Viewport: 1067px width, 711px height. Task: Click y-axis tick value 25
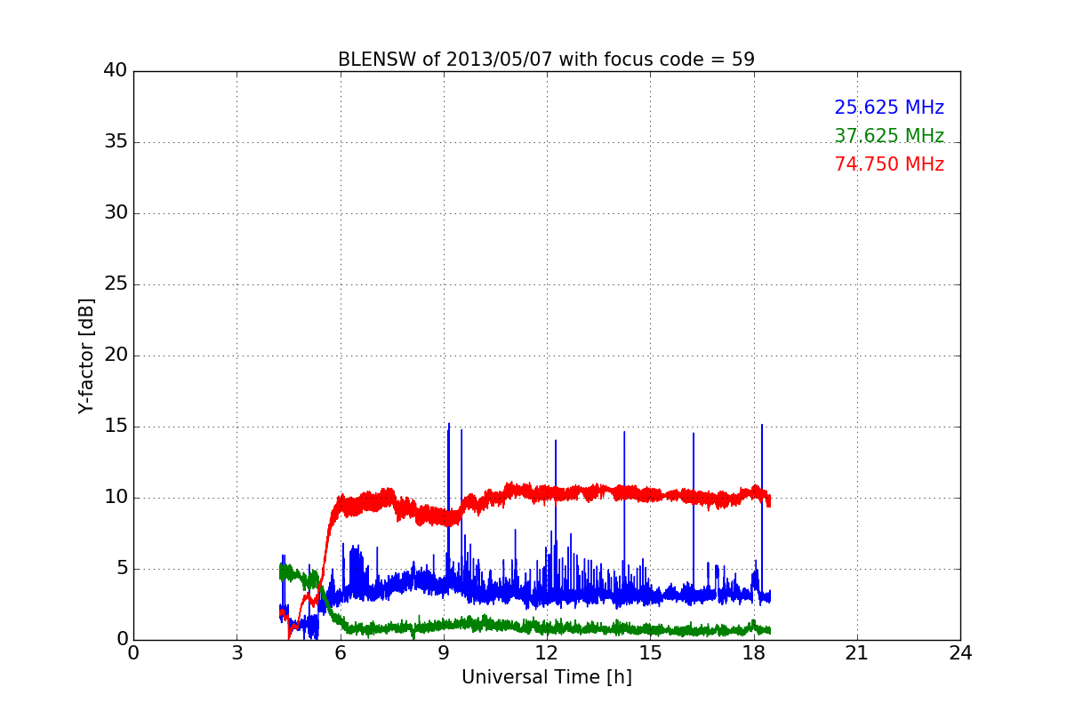tap(116, 284)
